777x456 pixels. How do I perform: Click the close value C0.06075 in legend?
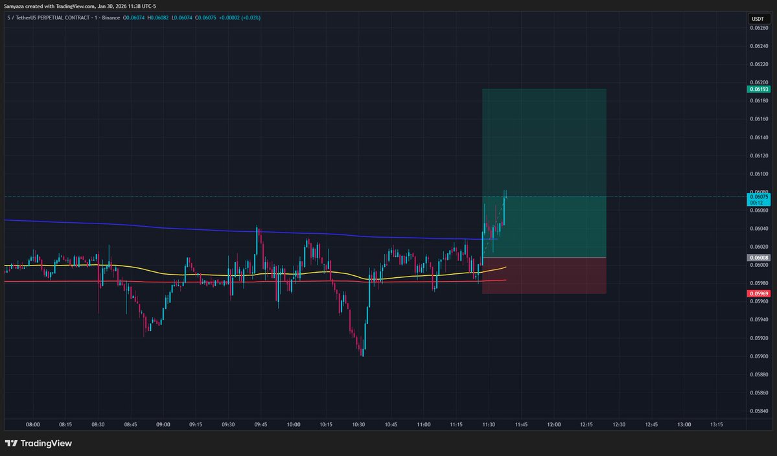(205, 18)
